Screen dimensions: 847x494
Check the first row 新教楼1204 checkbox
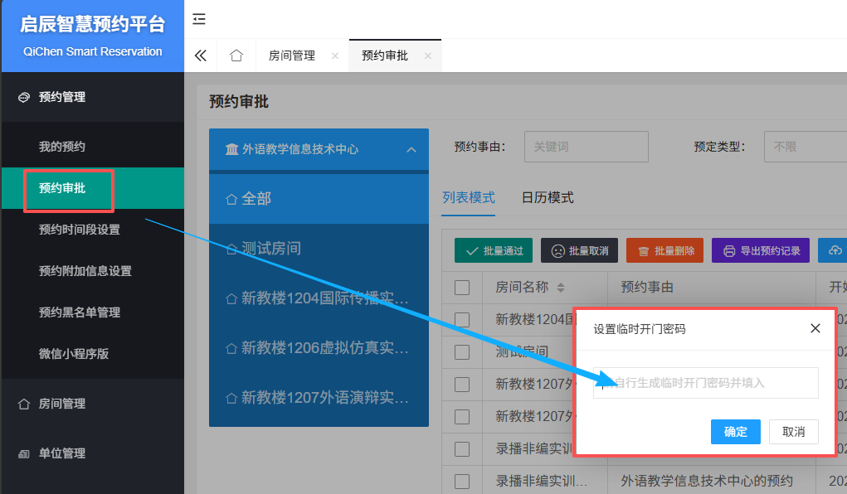462,319
